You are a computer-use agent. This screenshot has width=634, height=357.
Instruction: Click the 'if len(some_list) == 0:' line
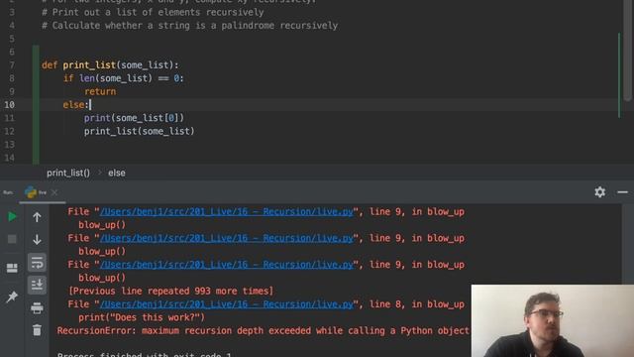[123, 78]
